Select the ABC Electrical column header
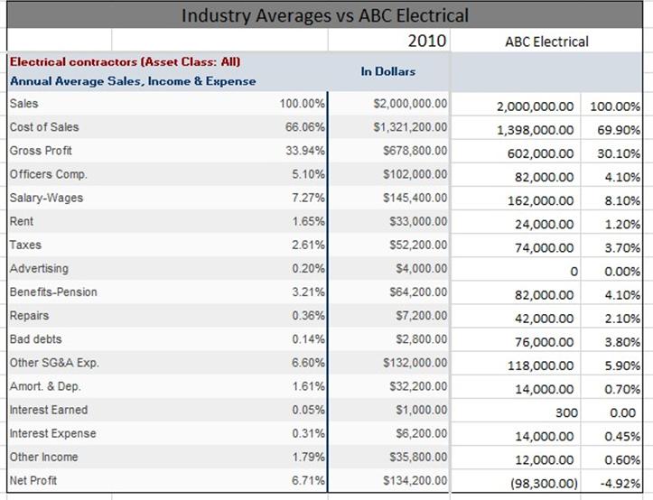This screenshot has width=653, height=500. click(546, 42)
